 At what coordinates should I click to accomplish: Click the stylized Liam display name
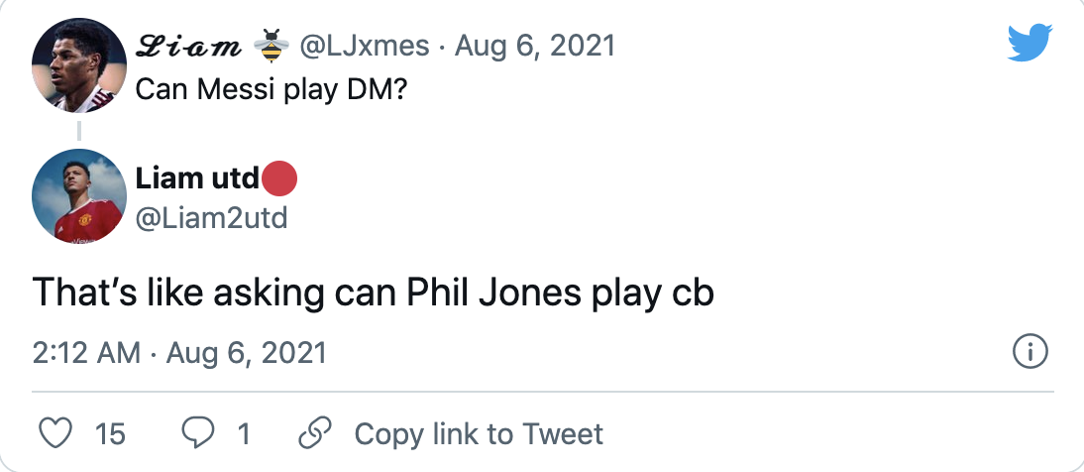click(188, 47)
